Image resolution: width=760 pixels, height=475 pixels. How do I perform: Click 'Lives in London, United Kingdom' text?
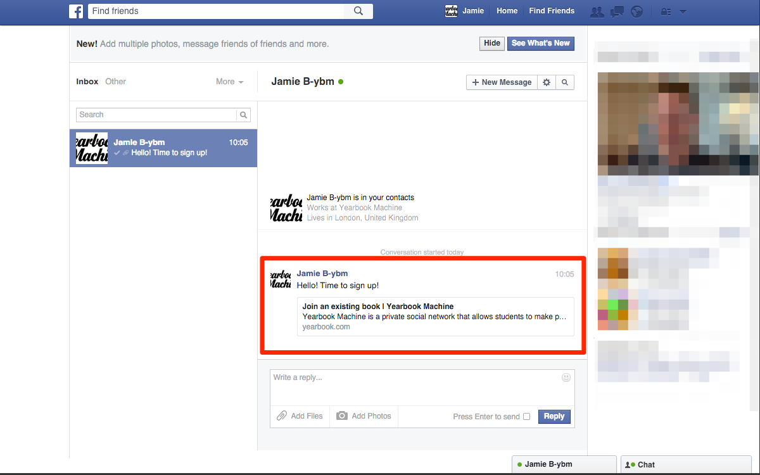click(x=363, y=218)
